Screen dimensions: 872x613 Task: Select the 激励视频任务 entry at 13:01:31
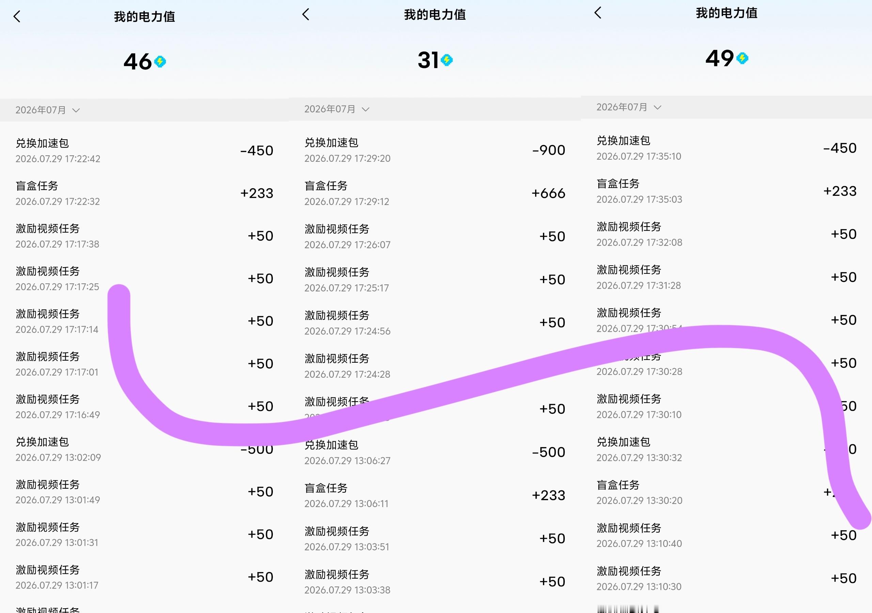click(144, 534)
